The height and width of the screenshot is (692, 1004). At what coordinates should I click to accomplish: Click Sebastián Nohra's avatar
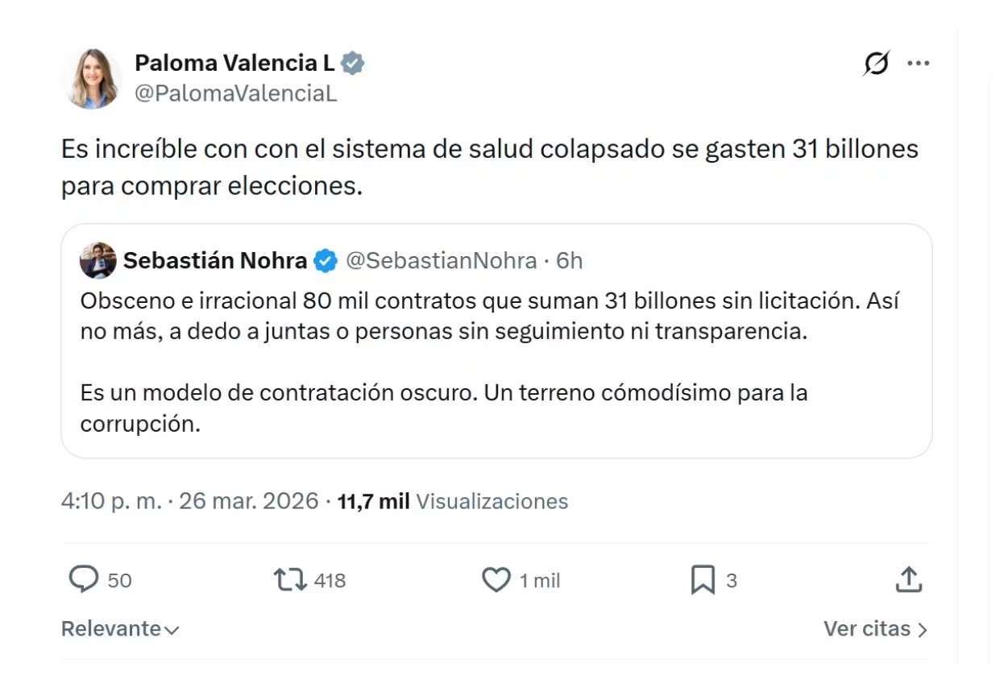pyautogui.click(x=97, y=260)
